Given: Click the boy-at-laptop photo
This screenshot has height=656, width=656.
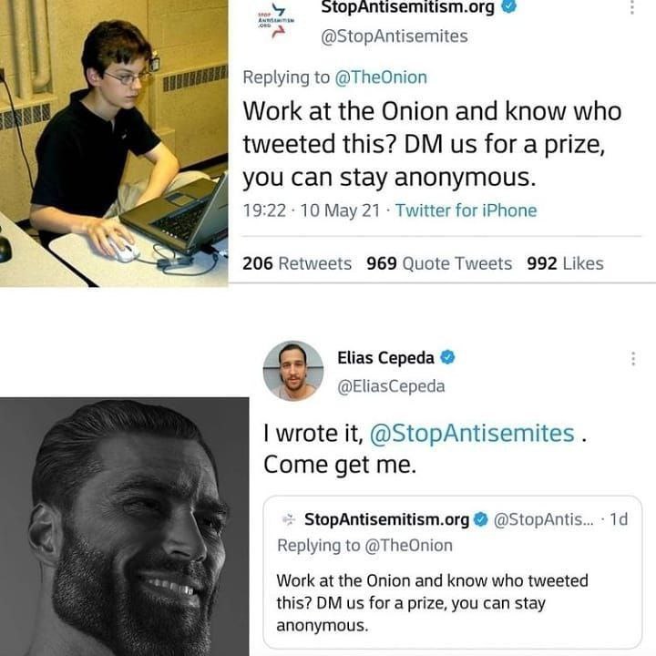Looking at the screenshot, I should point(114,144).
